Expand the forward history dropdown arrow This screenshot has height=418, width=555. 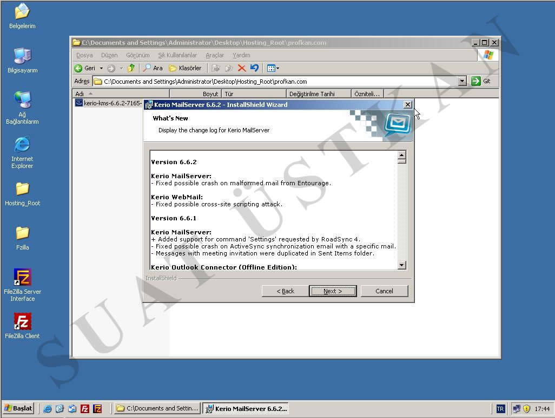pyautogui.click(x=121, y=68)
